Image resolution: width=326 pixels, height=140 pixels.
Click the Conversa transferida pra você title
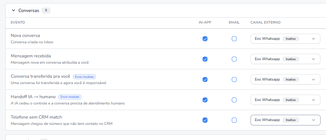[40, 76]
